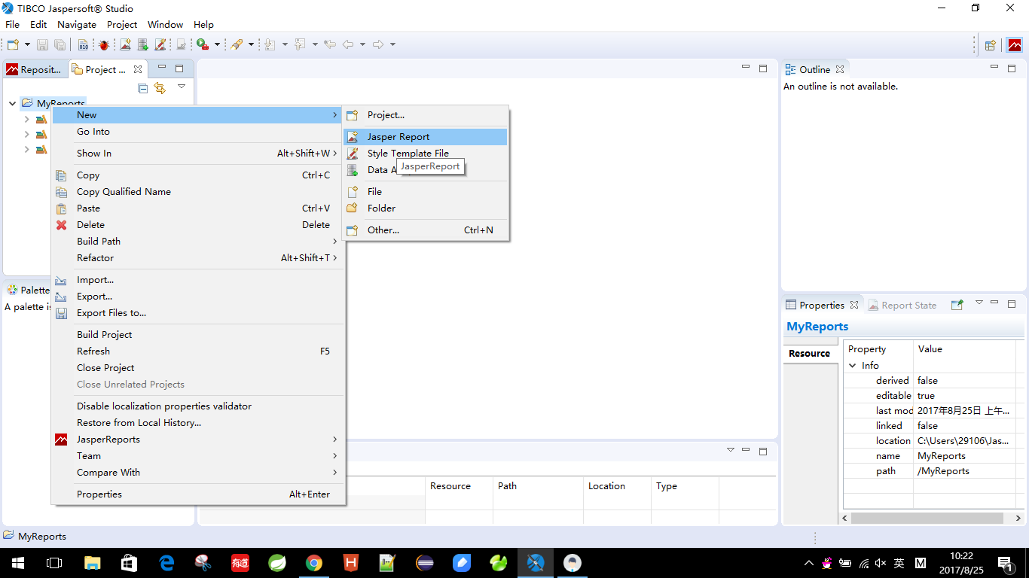
Task: Click Go Into context menu entry
Action: coord(198,131)
